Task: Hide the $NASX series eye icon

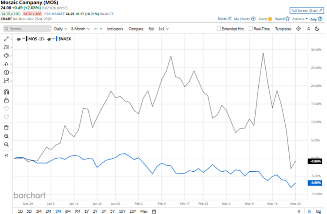Action: click(49, 39)
